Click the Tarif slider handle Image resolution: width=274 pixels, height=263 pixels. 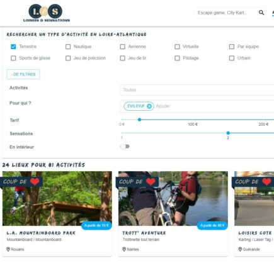point(139,120)
